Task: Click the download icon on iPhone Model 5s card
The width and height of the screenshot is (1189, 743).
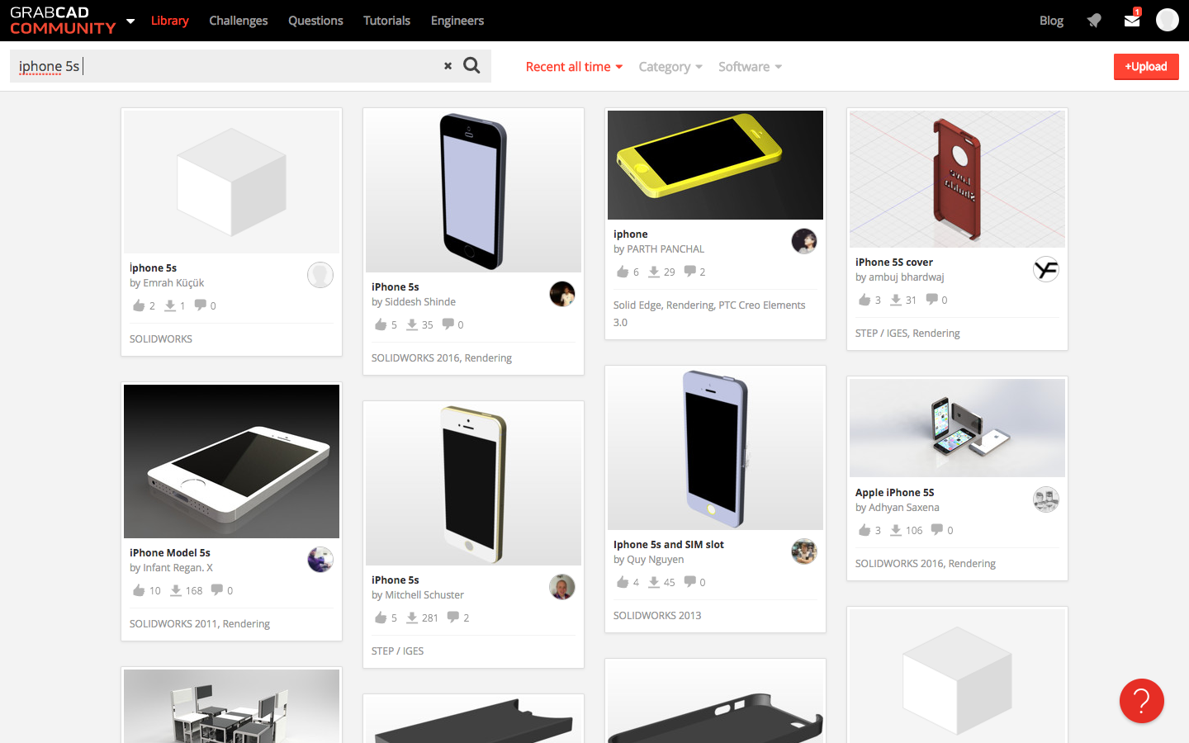Action: click(175, 590)
